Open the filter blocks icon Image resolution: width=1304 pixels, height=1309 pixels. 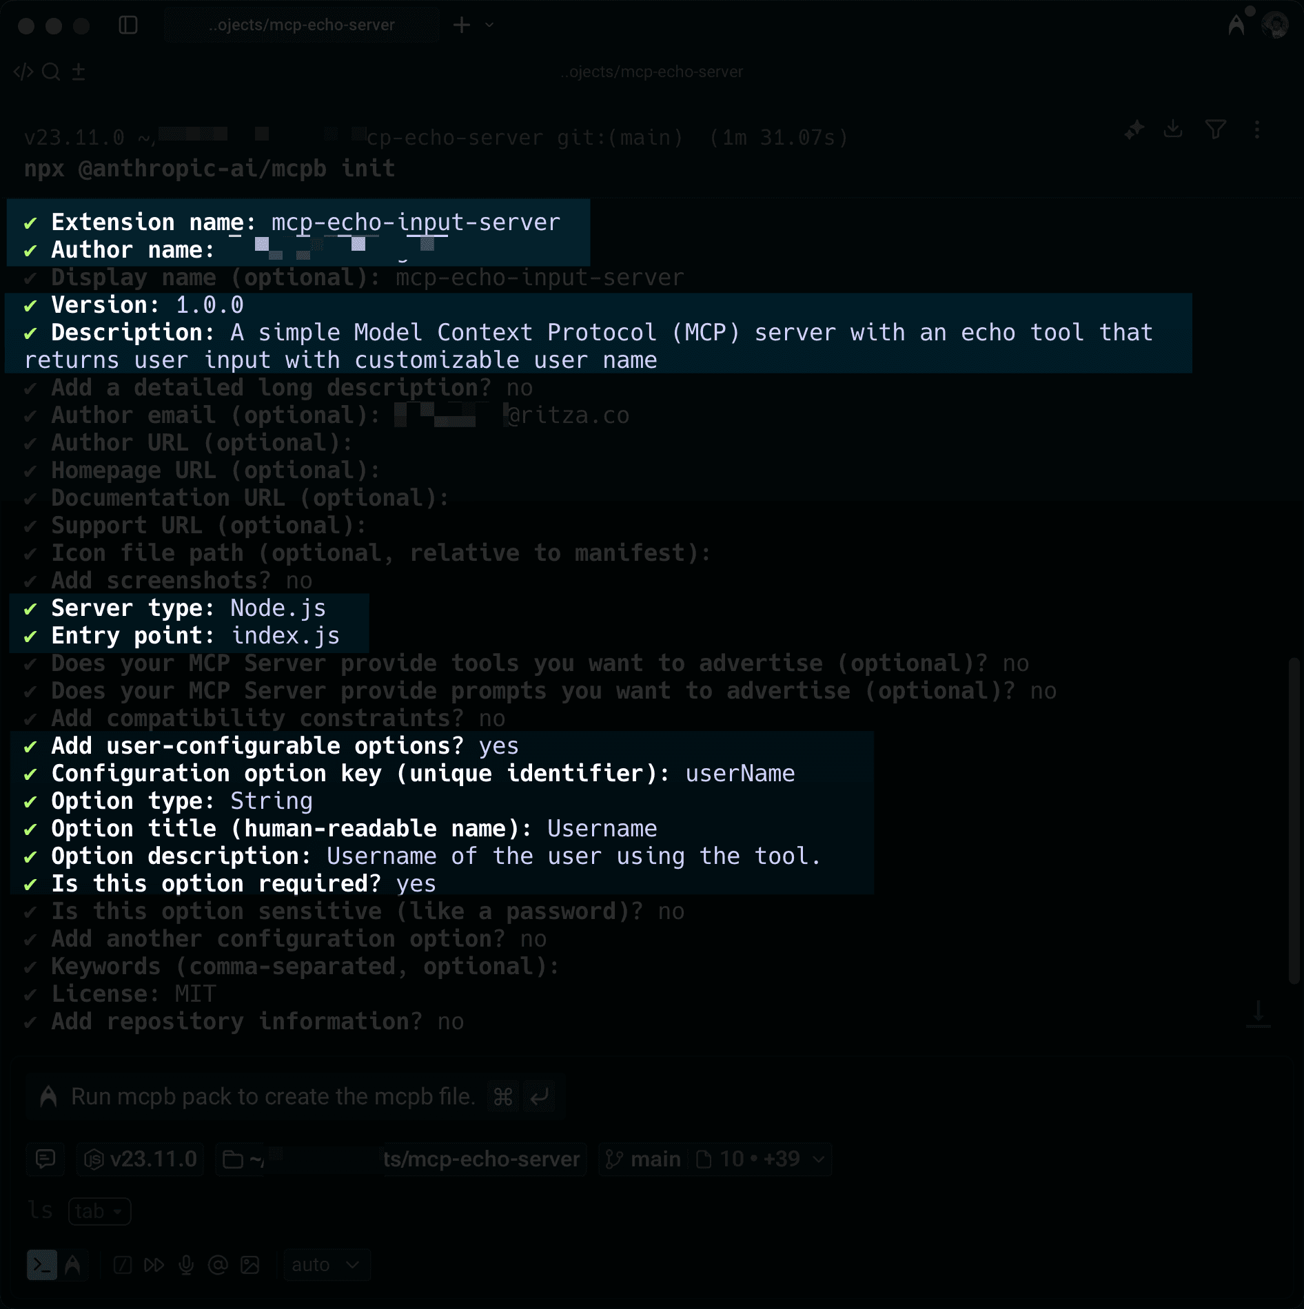pyautogui.click(x=1215, y=130)
